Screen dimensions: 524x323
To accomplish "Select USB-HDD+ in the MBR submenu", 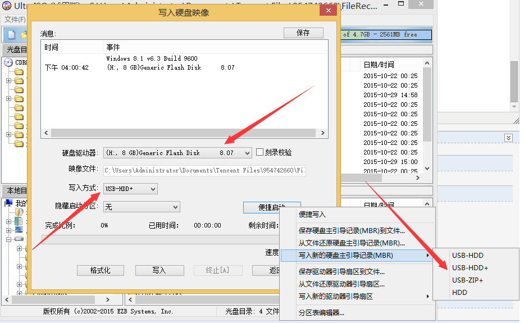I will [x=470, y=268].
